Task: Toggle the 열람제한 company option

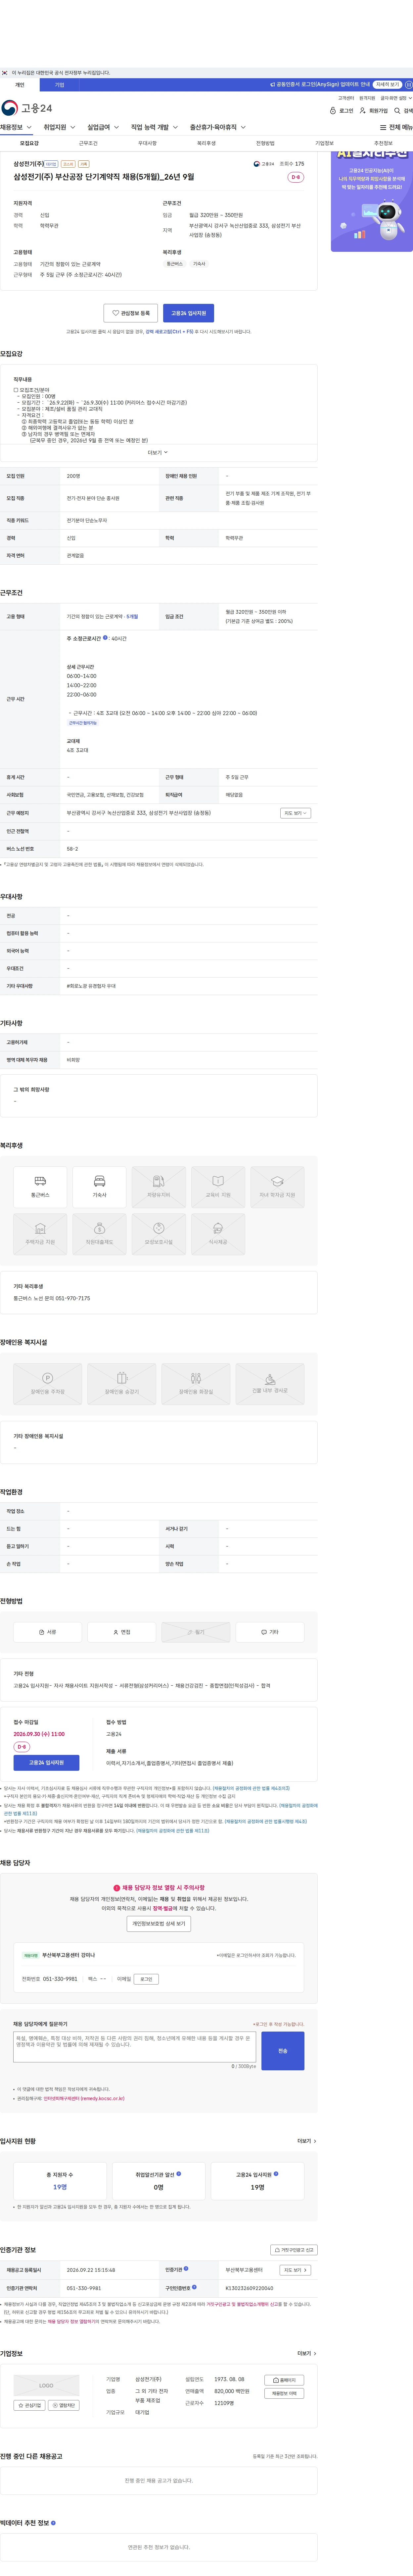Action: click(64, 2405)
